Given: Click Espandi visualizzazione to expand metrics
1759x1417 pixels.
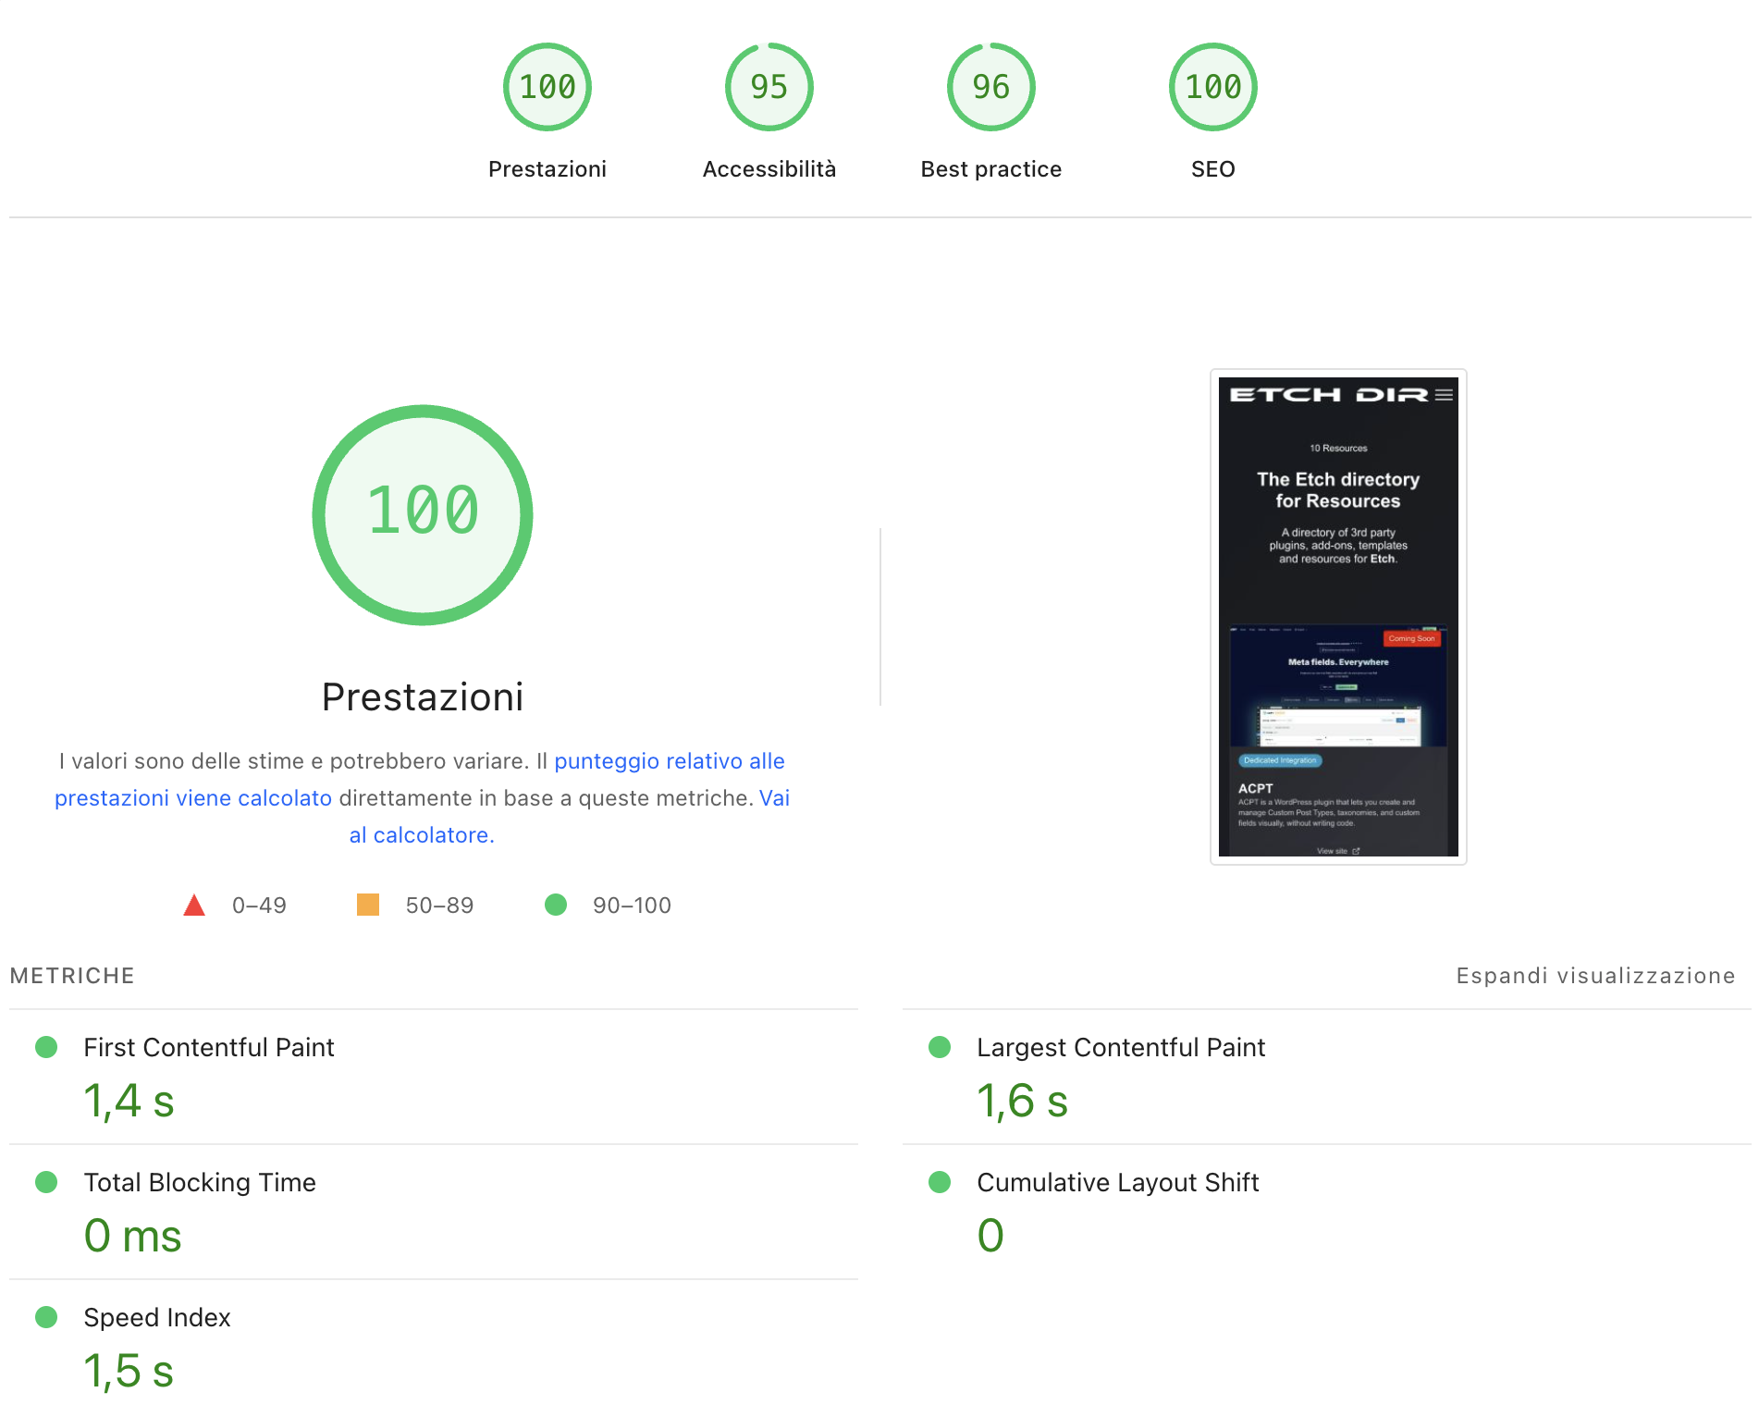Looking at the screenshot, I should [1596, 975].
